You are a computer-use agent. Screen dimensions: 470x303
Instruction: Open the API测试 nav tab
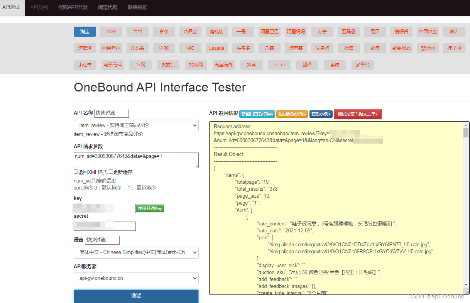click(x=12, y=7)
